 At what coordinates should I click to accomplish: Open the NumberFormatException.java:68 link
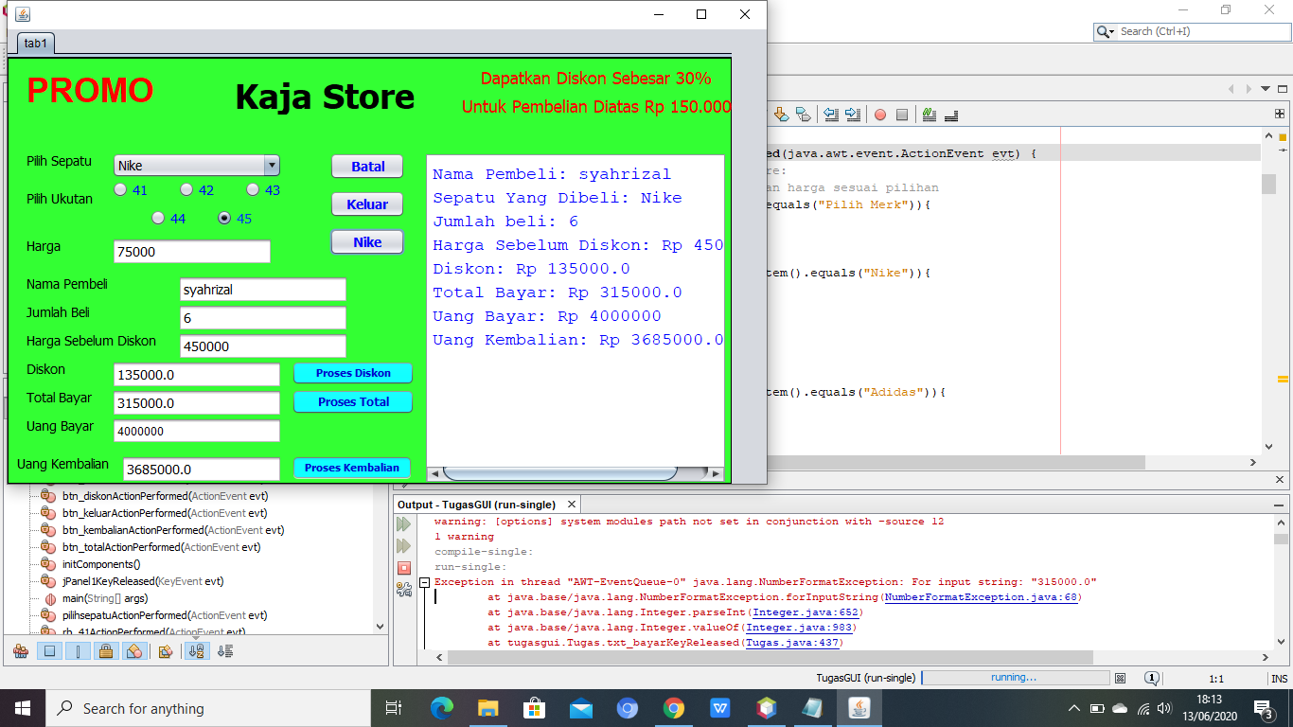point(983,597)
